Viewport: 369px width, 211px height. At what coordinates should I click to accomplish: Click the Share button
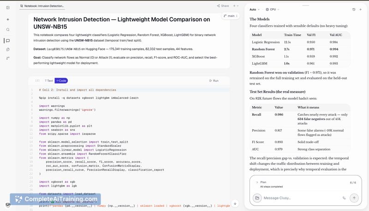pyautogui.click(x=223, y=6)
